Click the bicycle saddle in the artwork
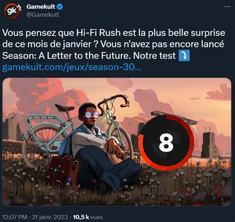235x222 pixels. [64, 108]
